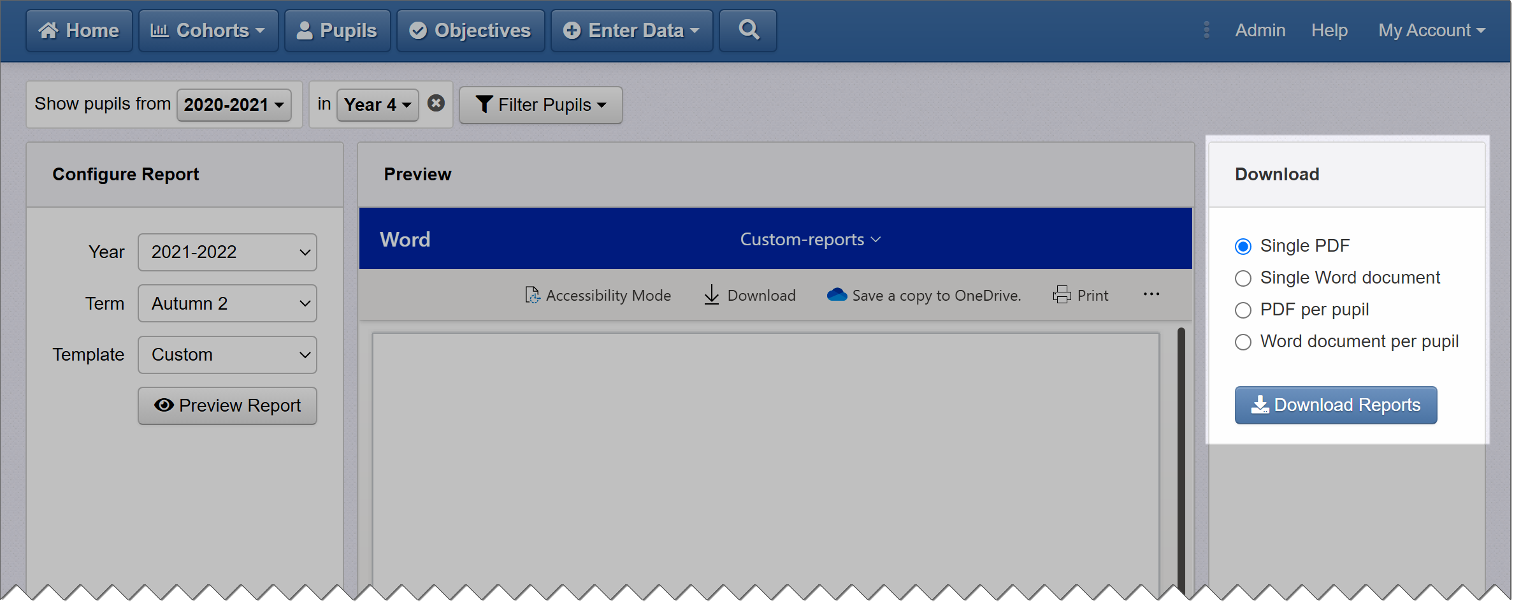Screen dimensions: 1514x604
Task: Click Print in the preview toolbar
Action: [x=1081, y=296]
